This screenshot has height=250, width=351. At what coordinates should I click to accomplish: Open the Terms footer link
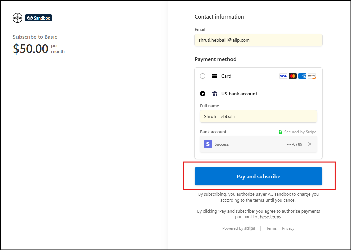[271, 228]
